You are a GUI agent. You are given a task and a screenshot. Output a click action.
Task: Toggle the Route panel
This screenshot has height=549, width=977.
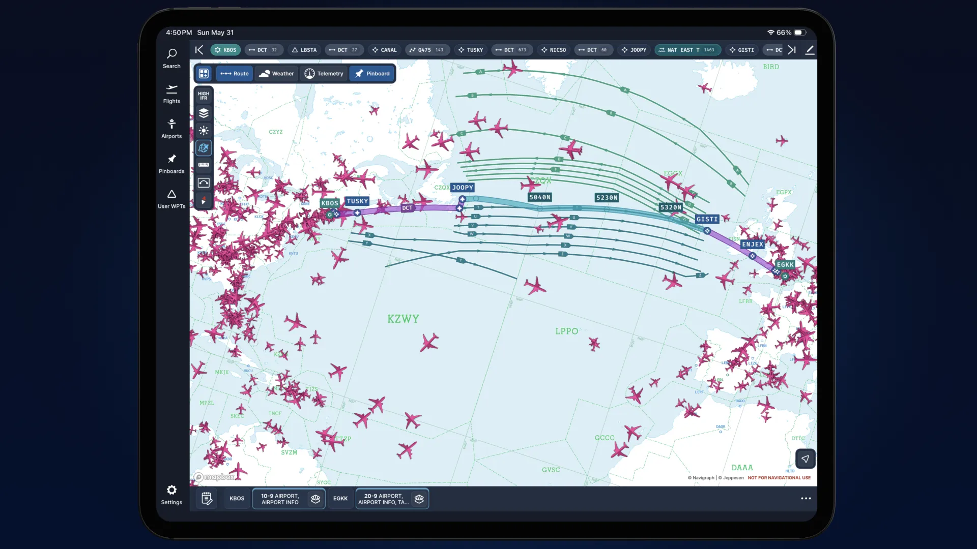click(x=235, y=74)
